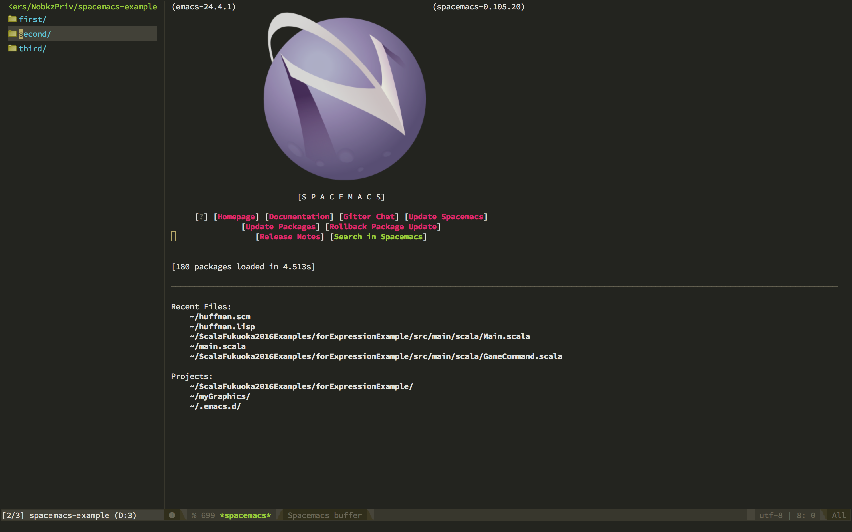
Task: Click Search in Spacemacs button
Action: coord(378,237)
